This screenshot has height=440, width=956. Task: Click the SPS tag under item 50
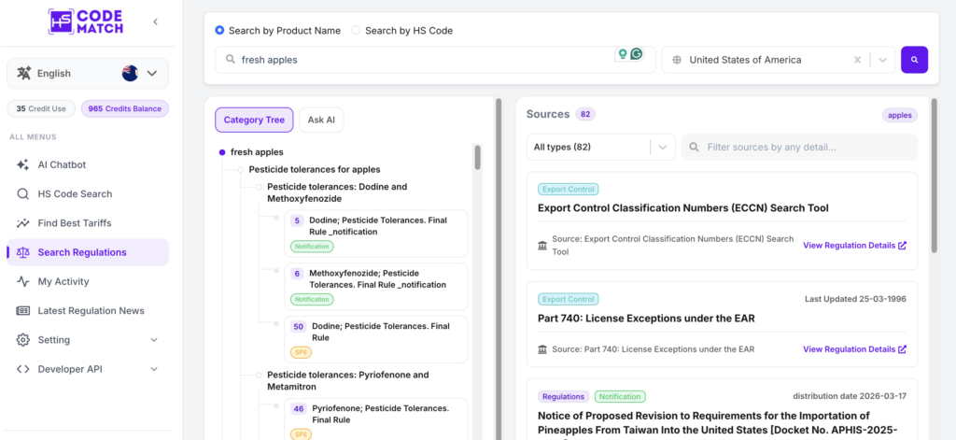tap(302, 353)
